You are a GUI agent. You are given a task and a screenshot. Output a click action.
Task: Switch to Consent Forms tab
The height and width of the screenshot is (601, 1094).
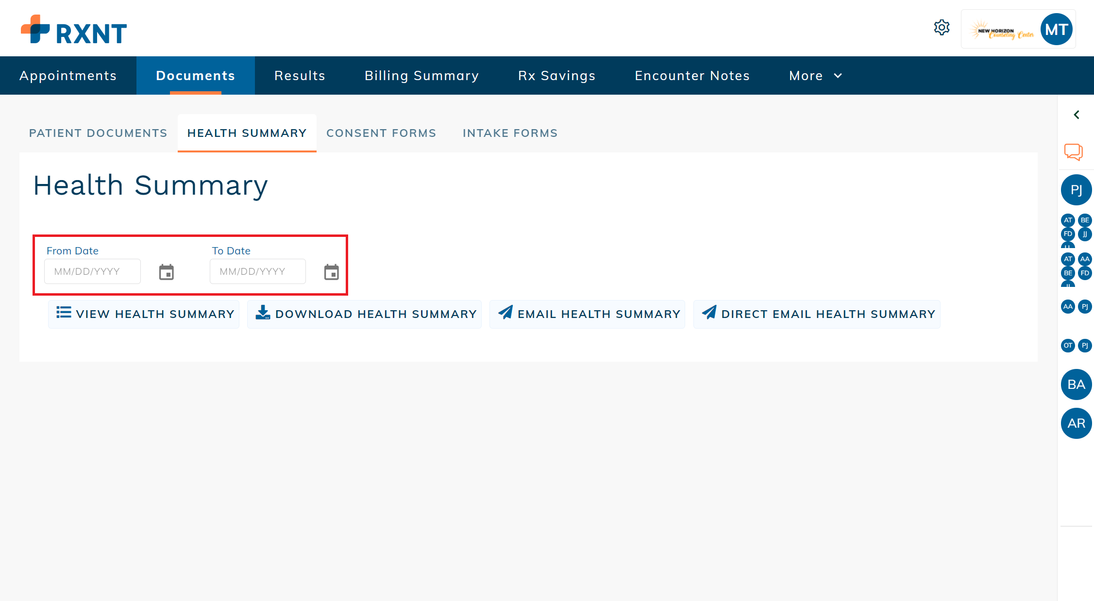[x=381, y=133]
